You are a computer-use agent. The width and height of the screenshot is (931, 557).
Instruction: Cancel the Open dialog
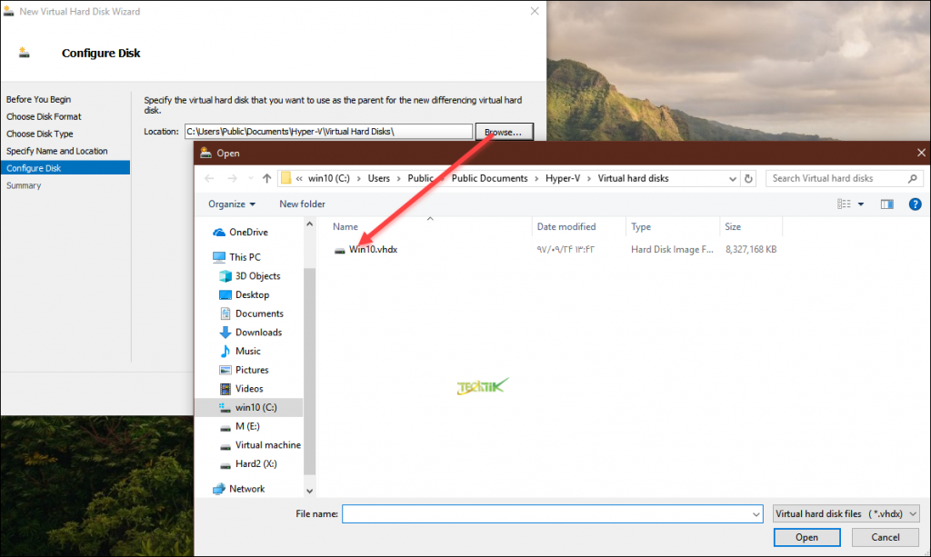coord(885,537)
